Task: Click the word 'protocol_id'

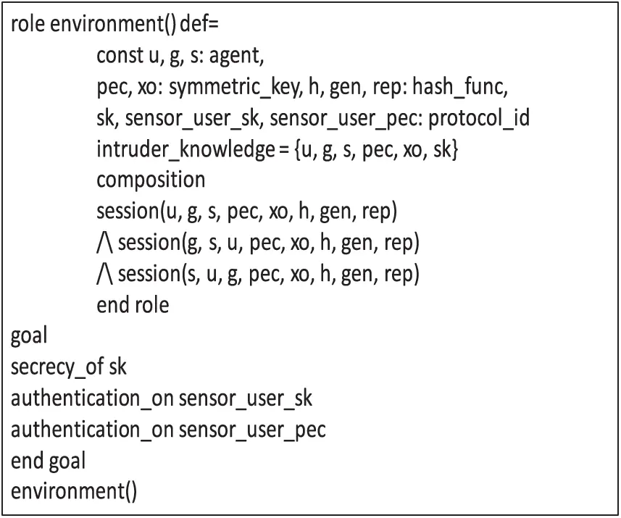Action: (479, 118)
